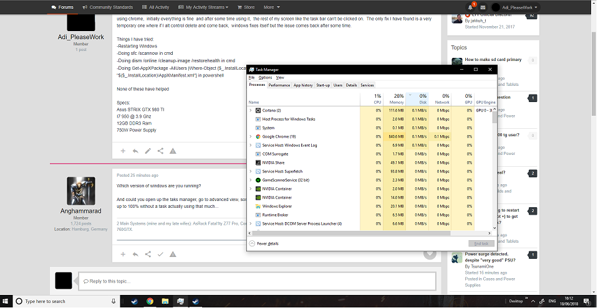Click the share icon under Adi_PleaseWork's post
The height and width of the screenshot is (308, 598).
pos(160,151)
